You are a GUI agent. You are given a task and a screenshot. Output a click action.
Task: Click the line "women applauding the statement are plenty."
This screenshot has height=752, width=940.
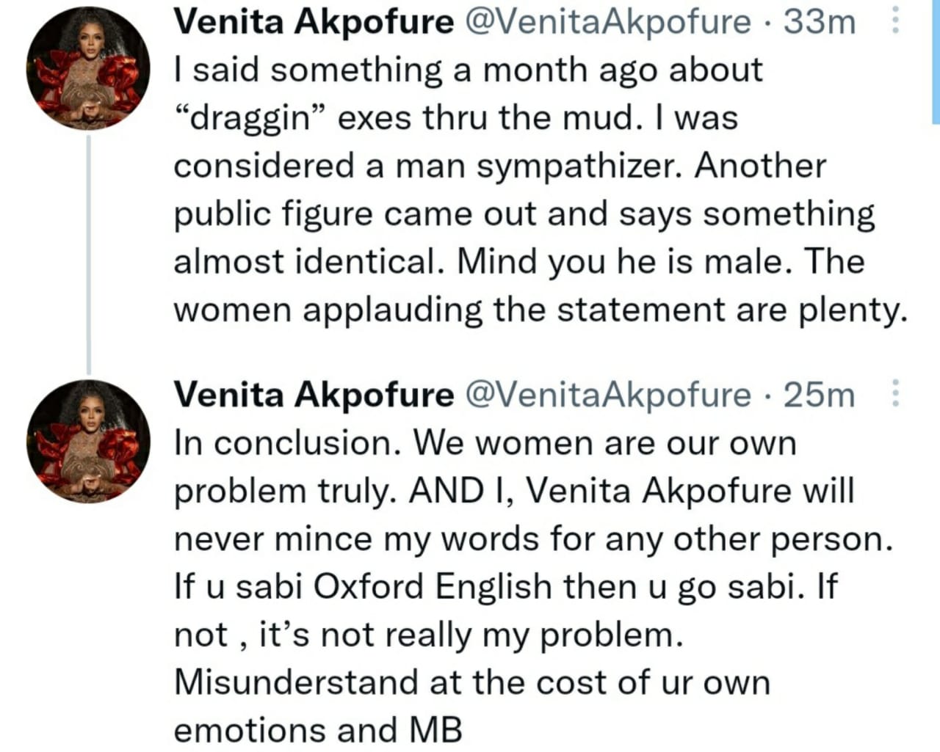(x=540, y=309)
